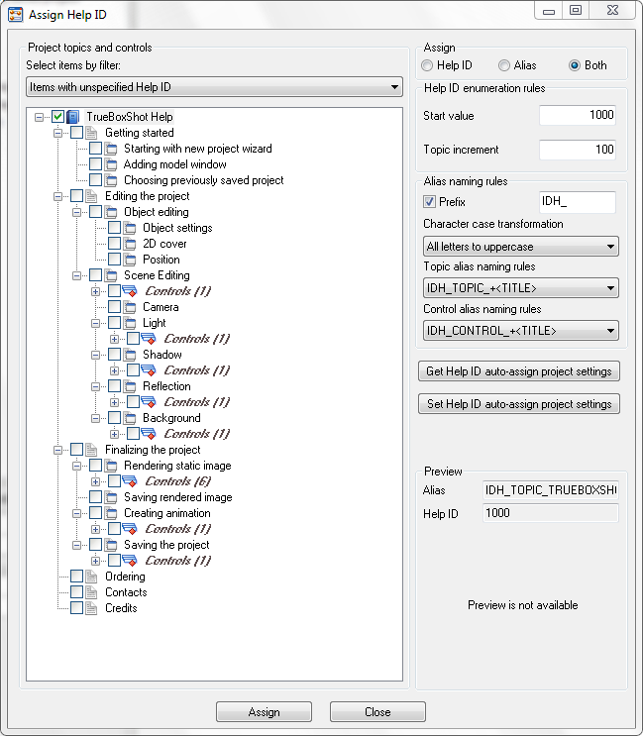Click the TrueBoxShot Help book icon
The width and height of the screenshot is (643, 736).
coord(72,117)
